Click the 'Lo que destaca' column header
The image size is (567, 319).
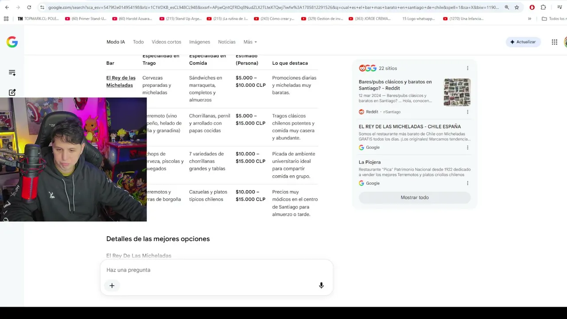coord(290,63)
